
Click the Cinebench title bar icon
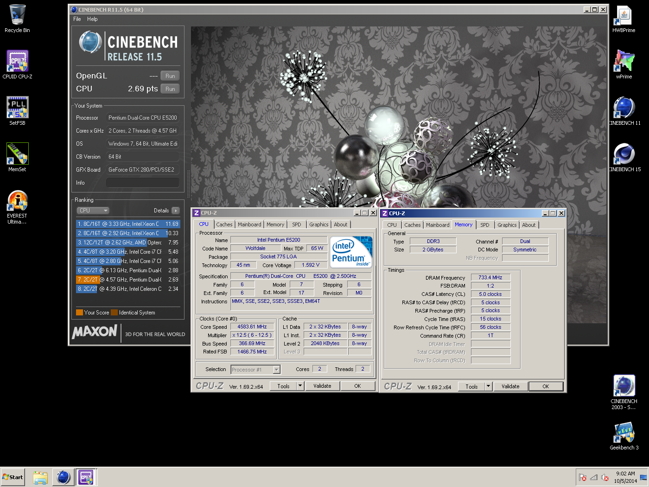[74, 9]
